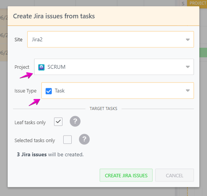Open help for Leaf tasks only
This screenshot has height=196, width=207.
click(75, 121)
